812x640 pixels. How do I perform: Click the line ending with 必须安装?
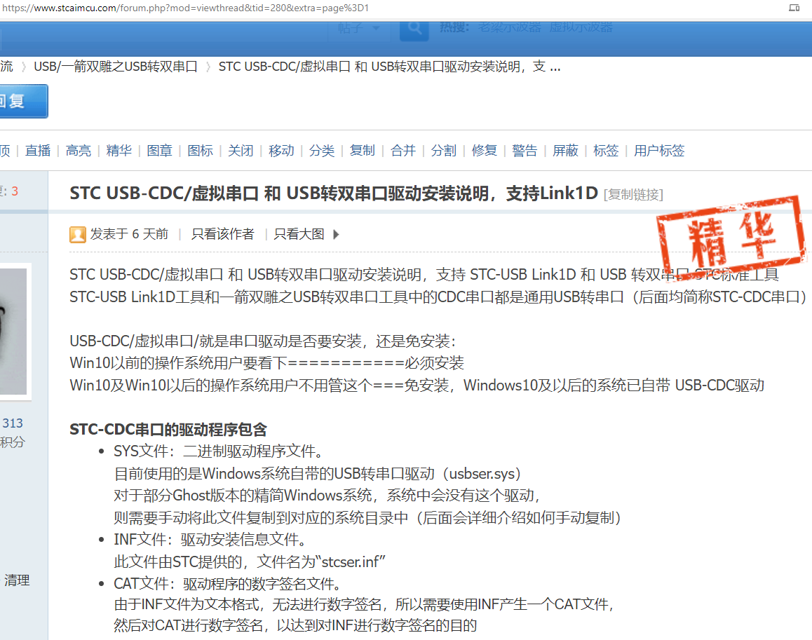(266, 363)
